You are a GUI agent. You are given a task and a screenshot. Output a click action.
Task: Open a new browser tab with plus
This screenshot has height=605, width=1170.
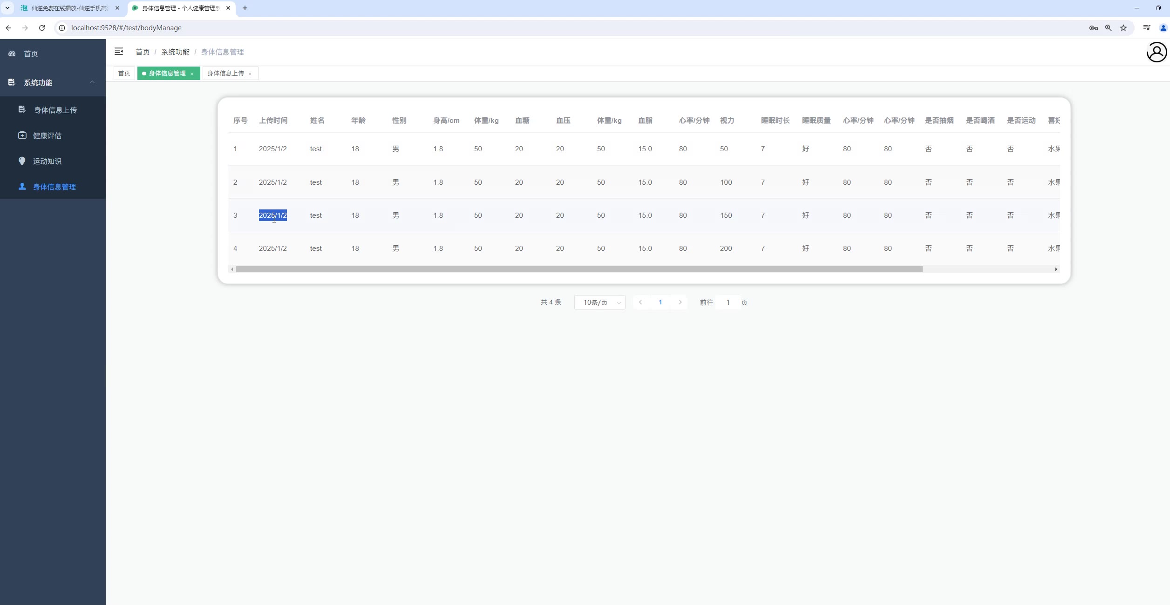245,8
